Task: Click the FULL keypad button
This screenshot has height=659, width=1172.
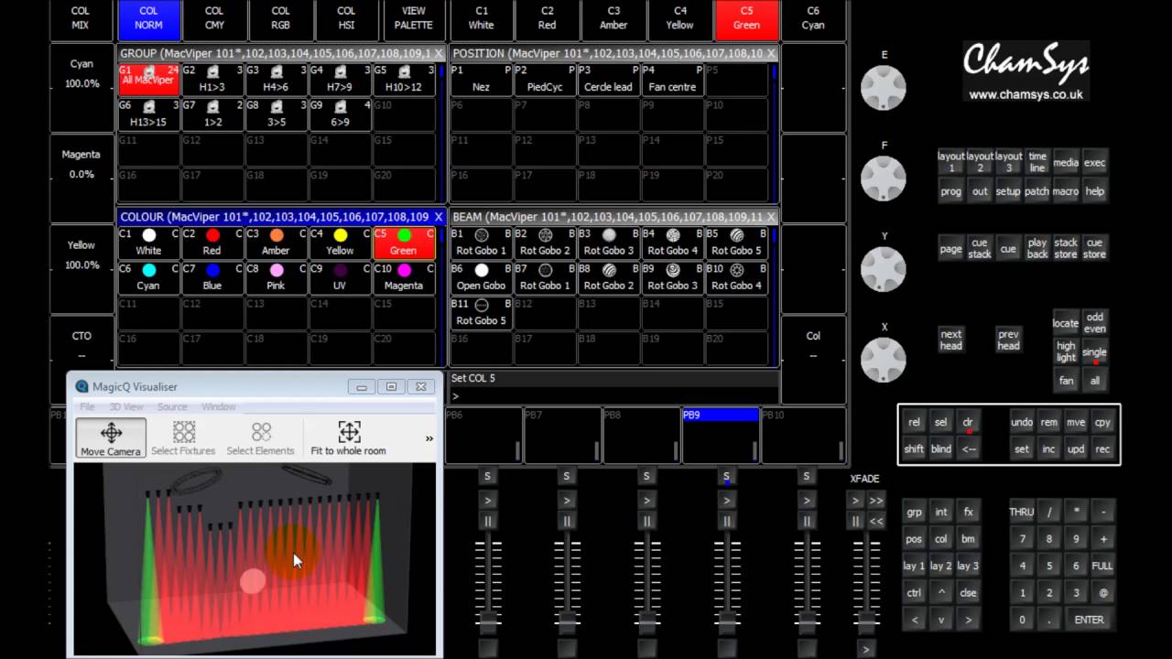Action: click(x=1102, y=566)
